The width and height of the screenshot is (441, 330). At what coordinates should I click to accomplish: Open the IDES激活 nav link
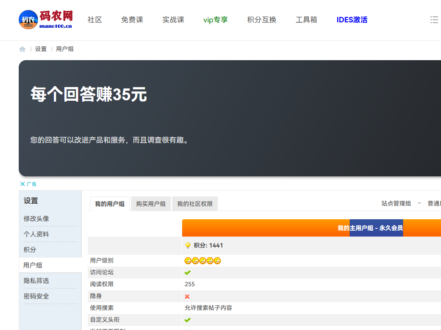tap(352, 20)
